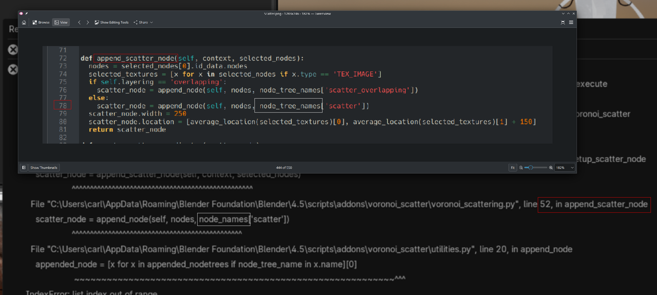Enter fullscreen mode with the toolbar icon
657x295 pixels.
pyautogui.click(x=563, y=23)
